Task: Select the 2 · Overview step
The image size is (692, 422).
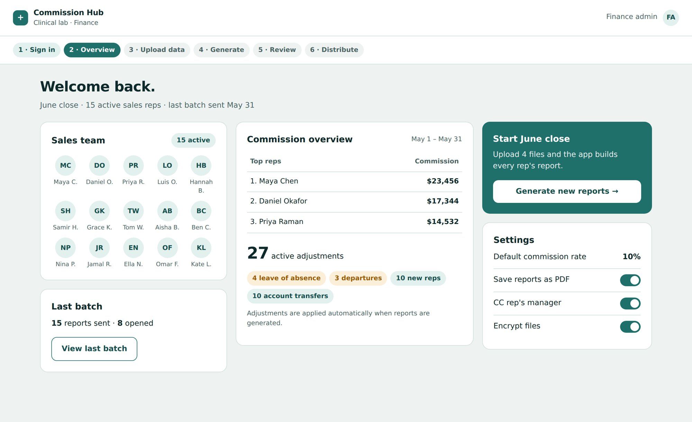Action: pos(92,50)
